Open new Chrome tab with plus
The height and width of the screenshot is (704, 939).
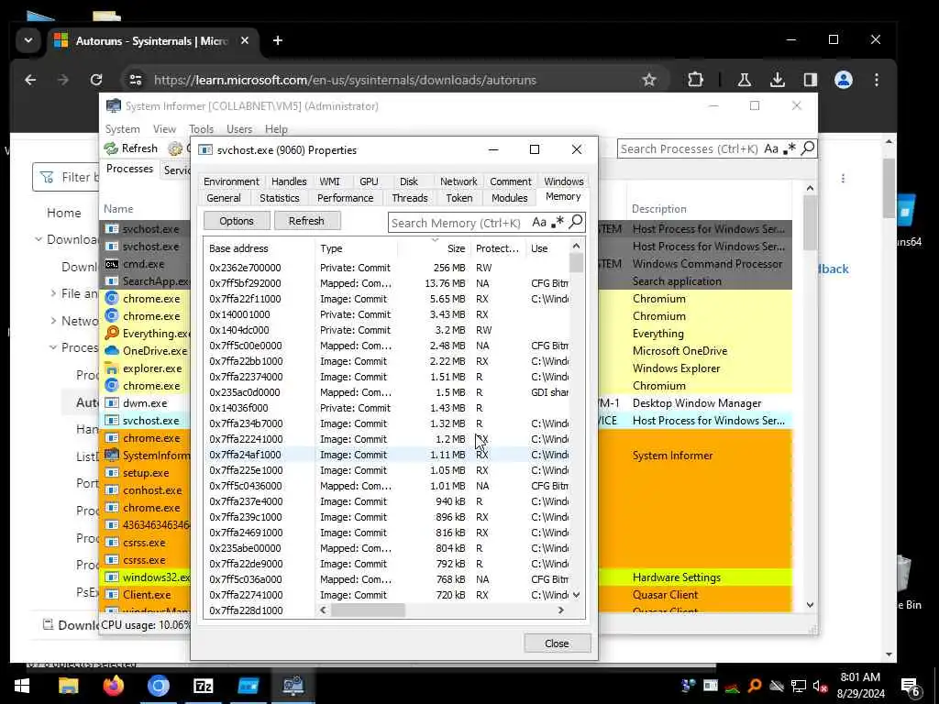277,40
